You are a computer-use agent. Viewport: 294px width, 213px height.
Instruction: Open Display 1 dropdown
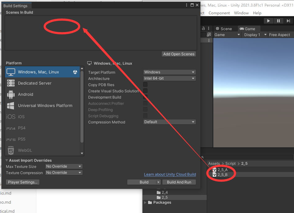[x=255, y=35]
